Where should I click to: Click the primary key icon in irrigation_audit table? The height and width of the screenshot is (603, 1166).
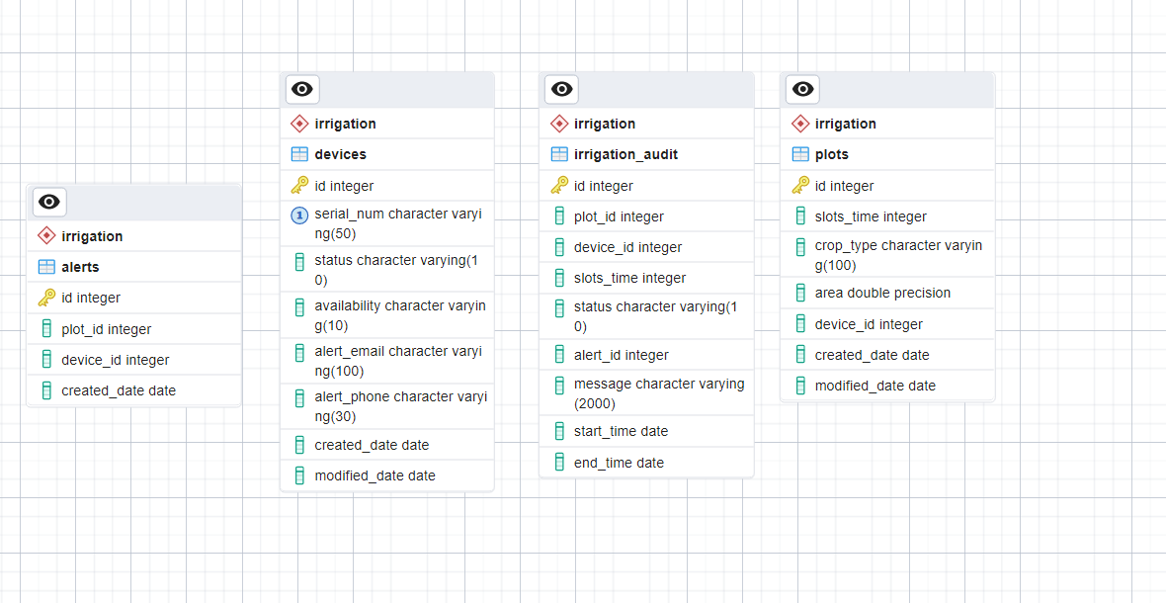click(x=558, y=185)
